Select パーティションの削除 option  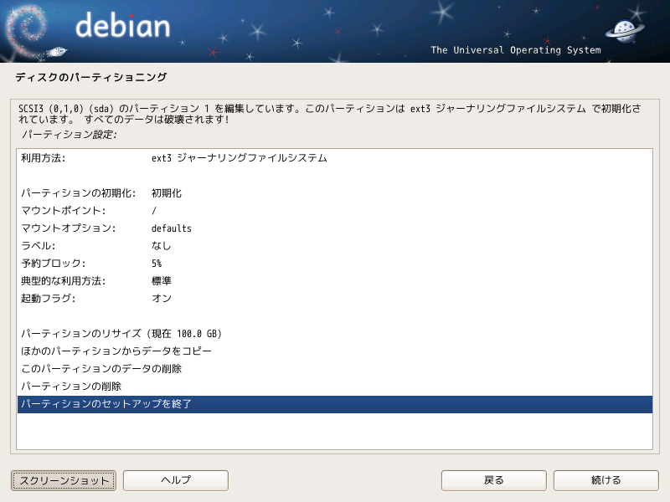(334, 386)
